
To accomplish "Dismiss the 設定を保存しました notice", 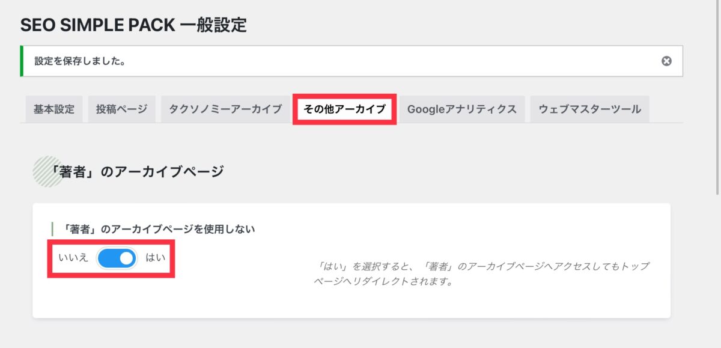I will (x=666, y=61).
